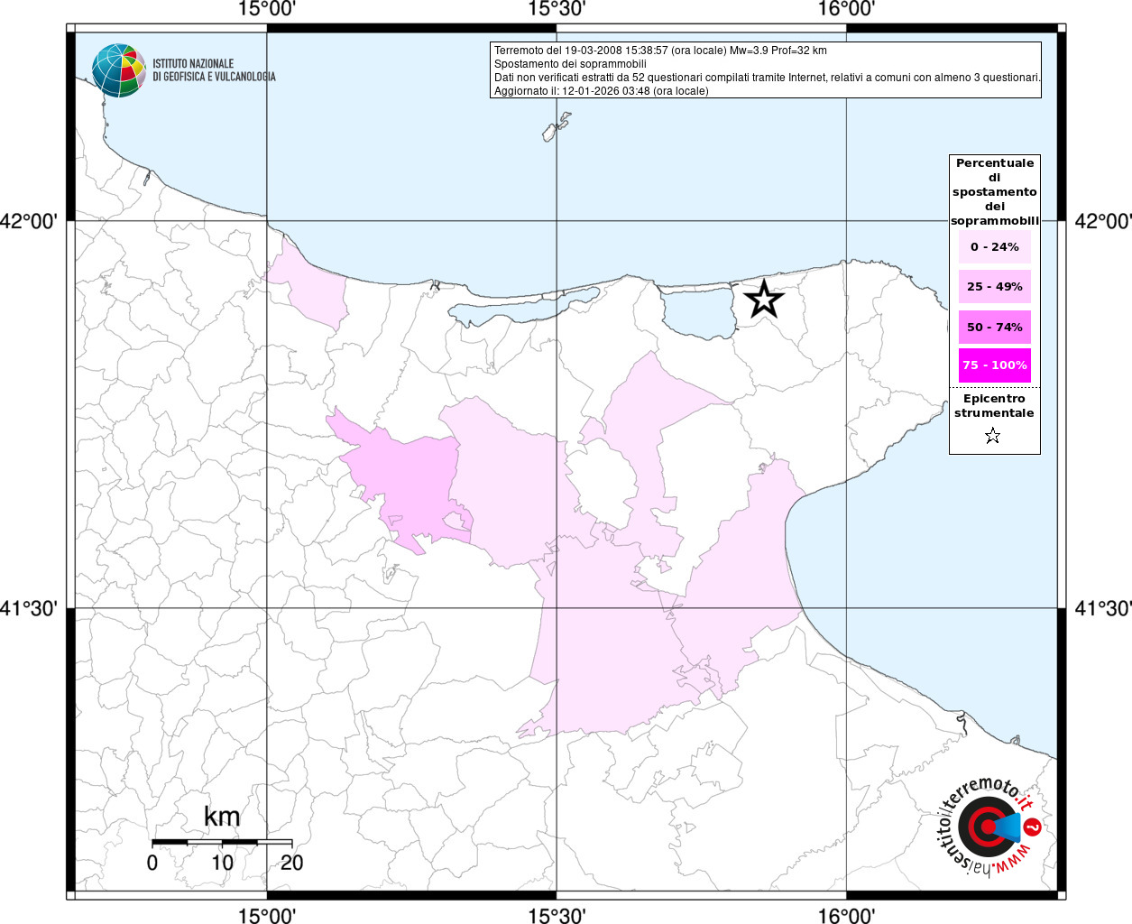Click the scale bar '0' value
Screen dimensions: 1132x924
[152, 863]
